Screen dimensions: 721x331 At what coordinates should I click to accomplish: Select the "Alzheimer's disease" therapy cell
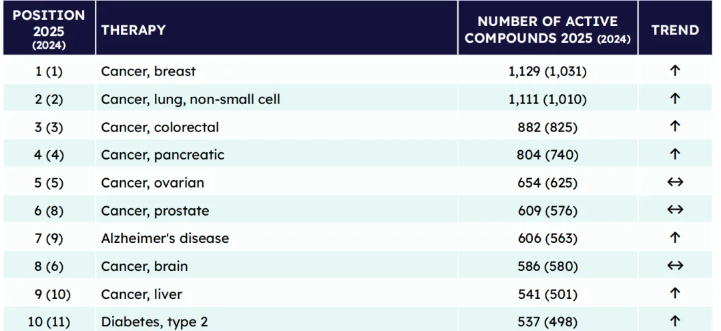(x=165, y=238)
